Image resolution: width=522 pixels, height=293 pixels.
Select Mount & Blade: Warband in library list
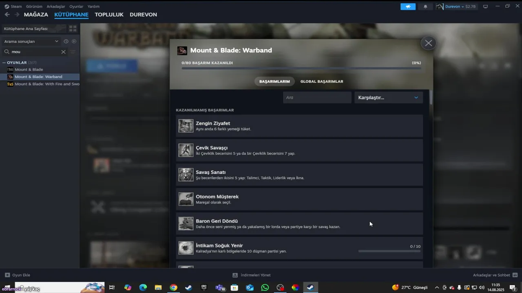coord(40,77)
